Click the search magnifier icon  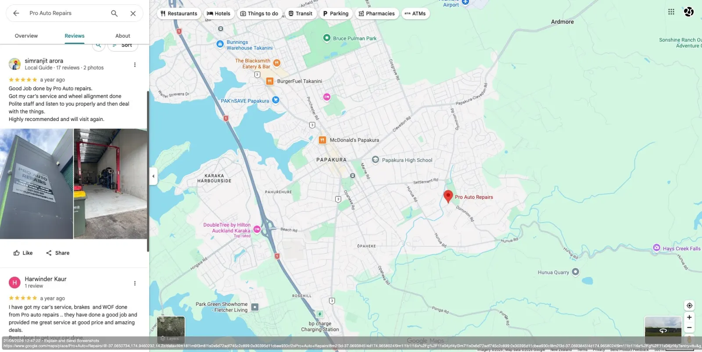click(x=114, y=13)
